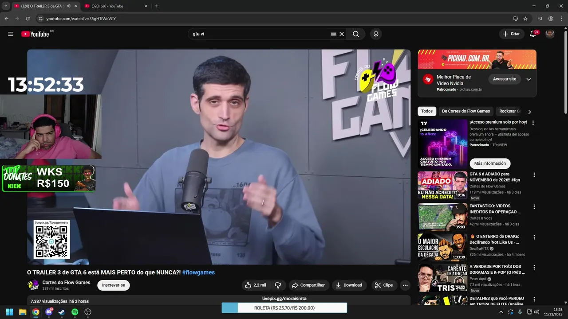
Task: Like the video with 2,2 mil
Action: click(256, 285)
